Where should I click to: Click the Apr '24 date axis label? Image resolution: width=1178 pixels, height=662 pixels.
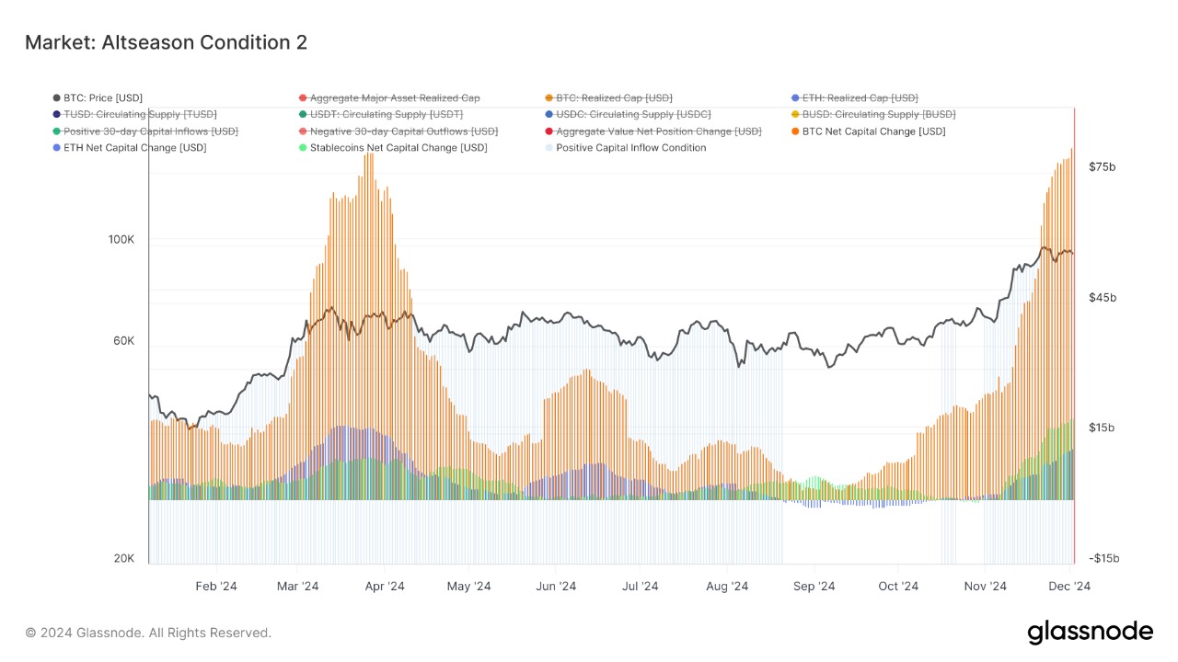(384, 587)
